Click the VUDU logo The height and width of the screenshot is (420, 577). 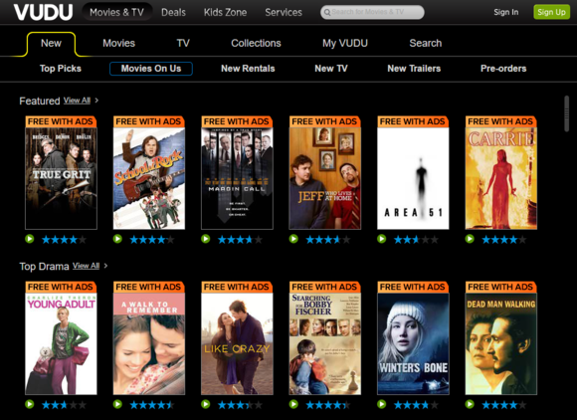click(43, 12)
